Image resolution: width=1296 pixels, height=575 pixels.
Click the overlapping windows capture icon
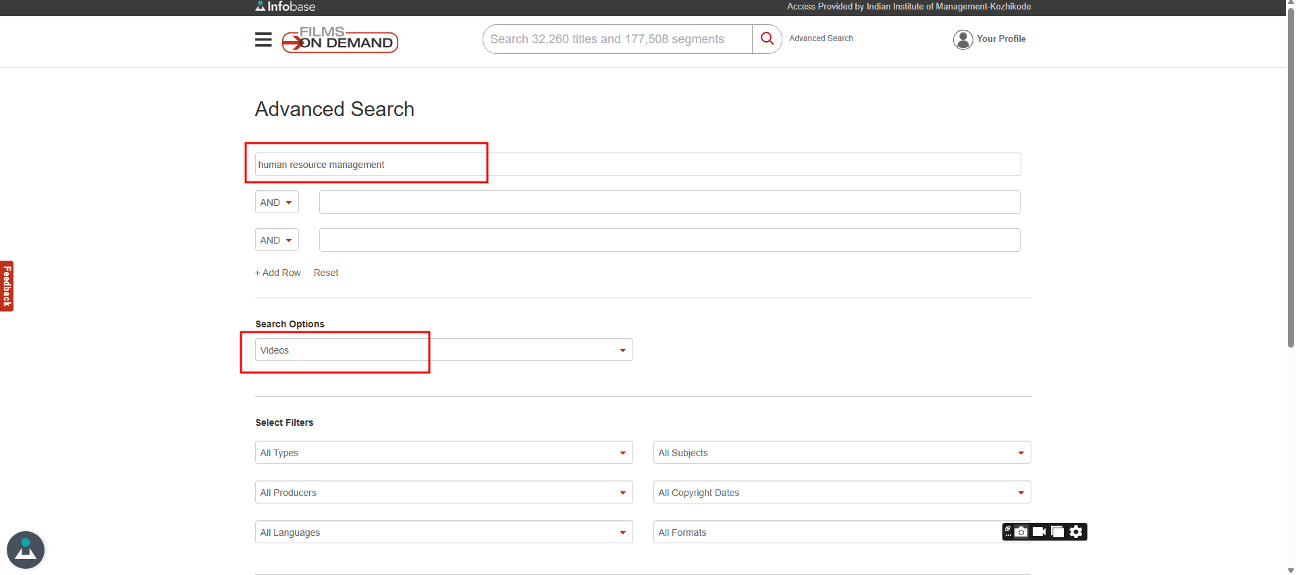[x=1058, y=532]
